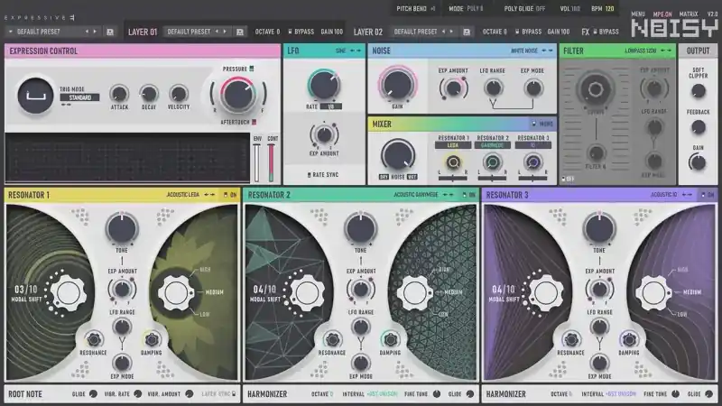Click the large trigger pad in Expression Control
The height and width of the screenshot is (406, 722).
35,96
